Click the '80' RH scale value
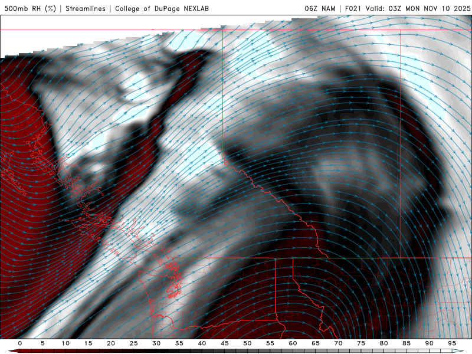This screenshot has width=472, height=354. (383, 343)
